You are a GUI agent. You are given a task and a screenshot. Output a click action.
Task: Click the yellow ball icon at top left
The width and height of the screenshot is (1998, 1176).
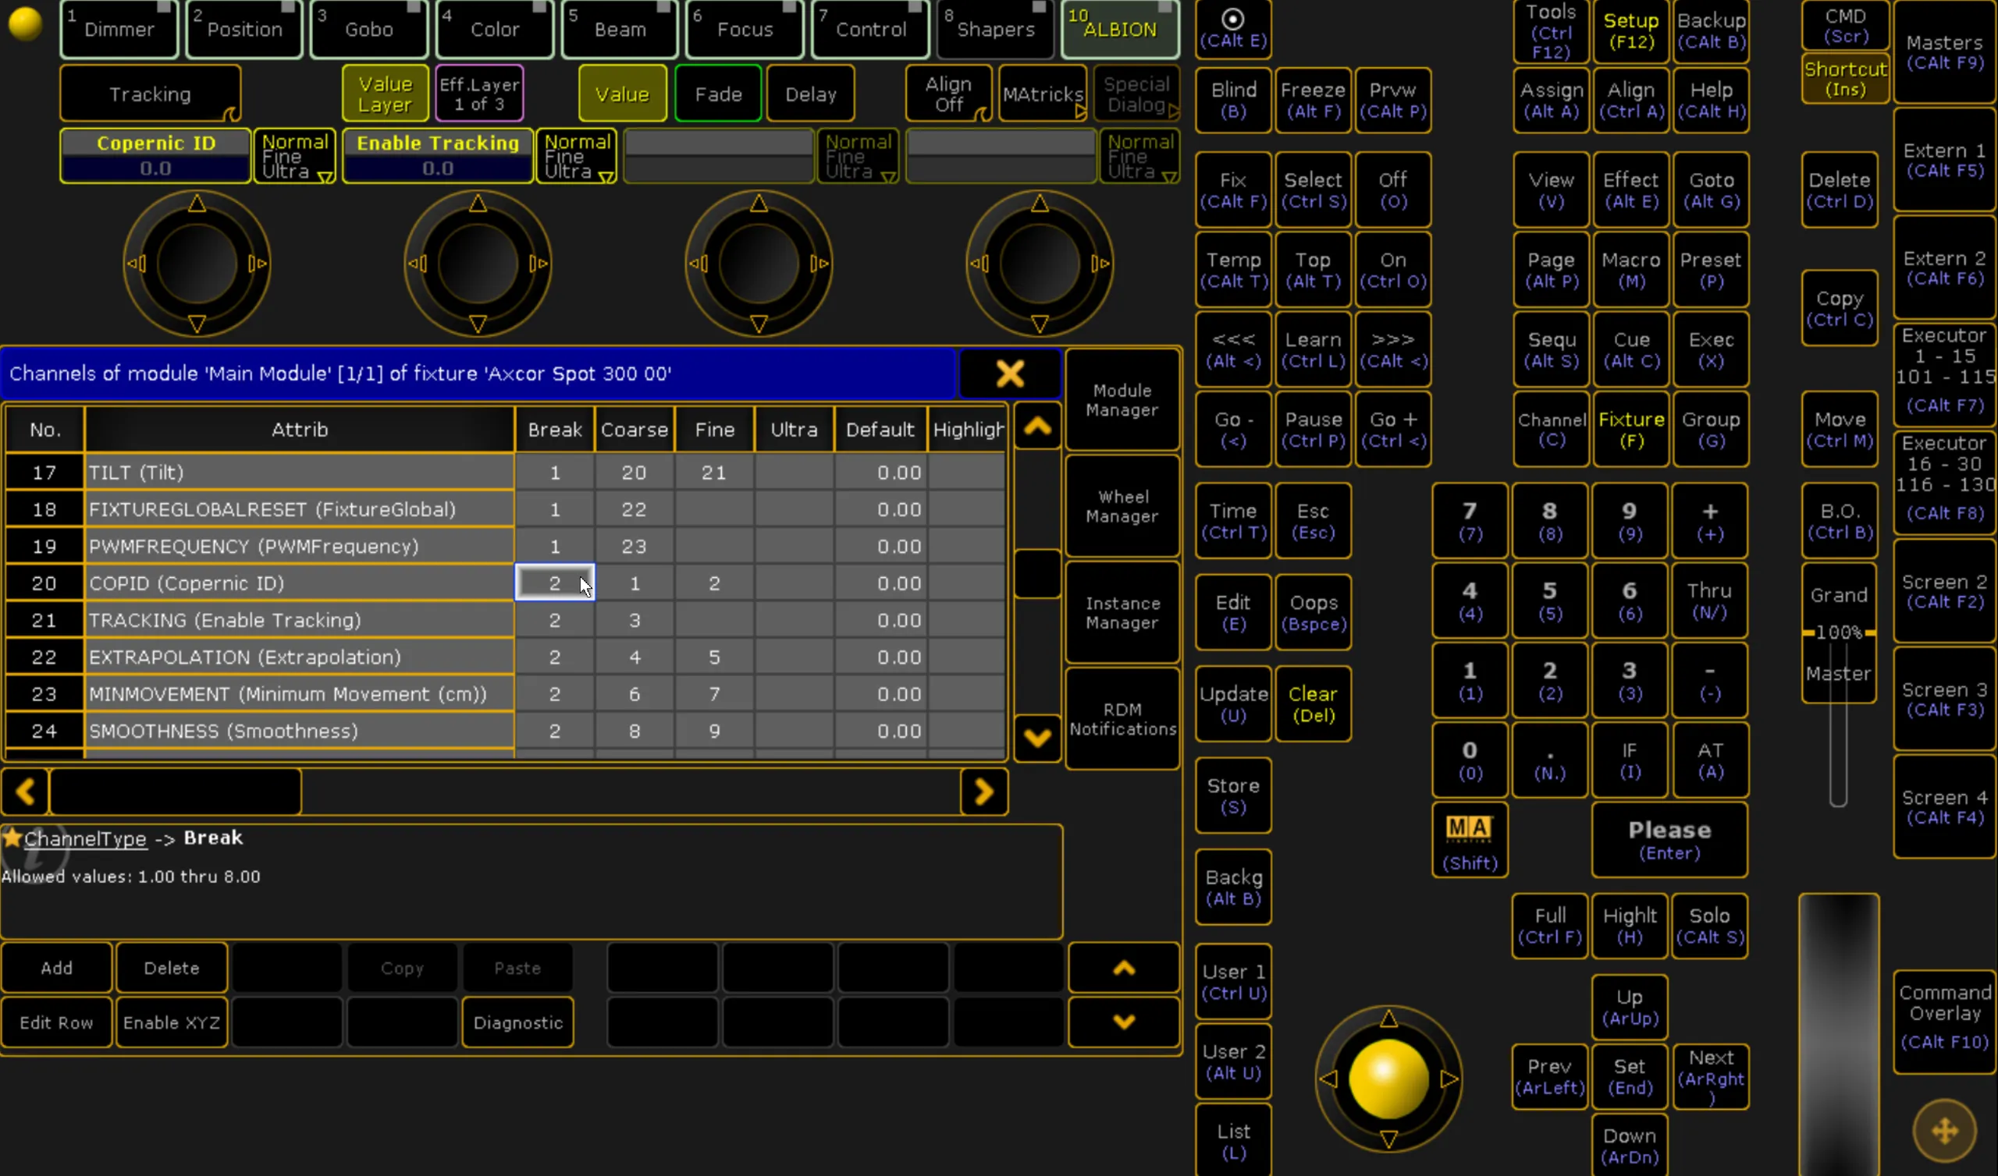tap(24, 23)
